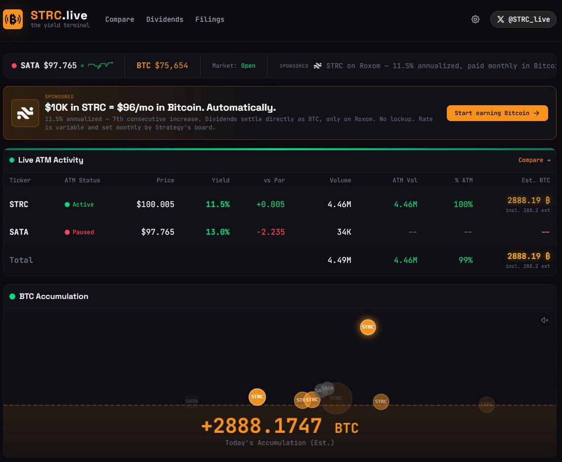Click the Total row label

tap(21, 260)
